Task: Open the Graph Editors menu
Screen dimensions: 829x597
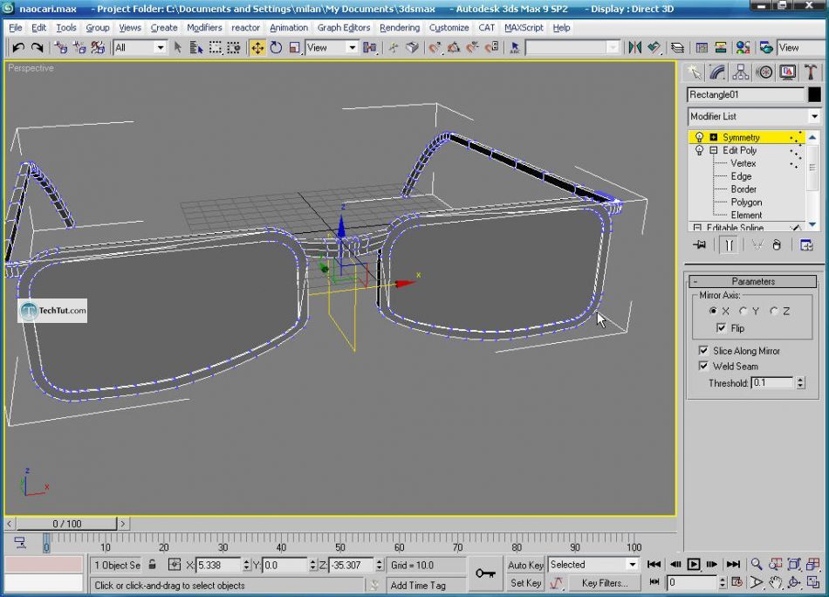Action: coord(344,28)
